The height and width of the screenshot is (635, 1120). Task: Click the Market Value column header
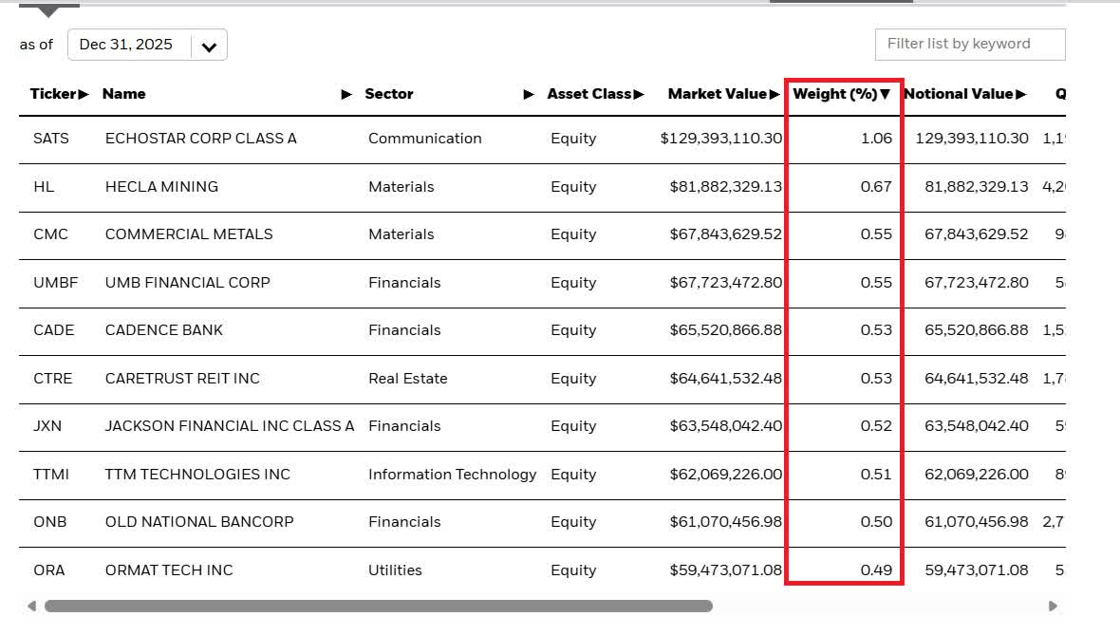point(716,94)
